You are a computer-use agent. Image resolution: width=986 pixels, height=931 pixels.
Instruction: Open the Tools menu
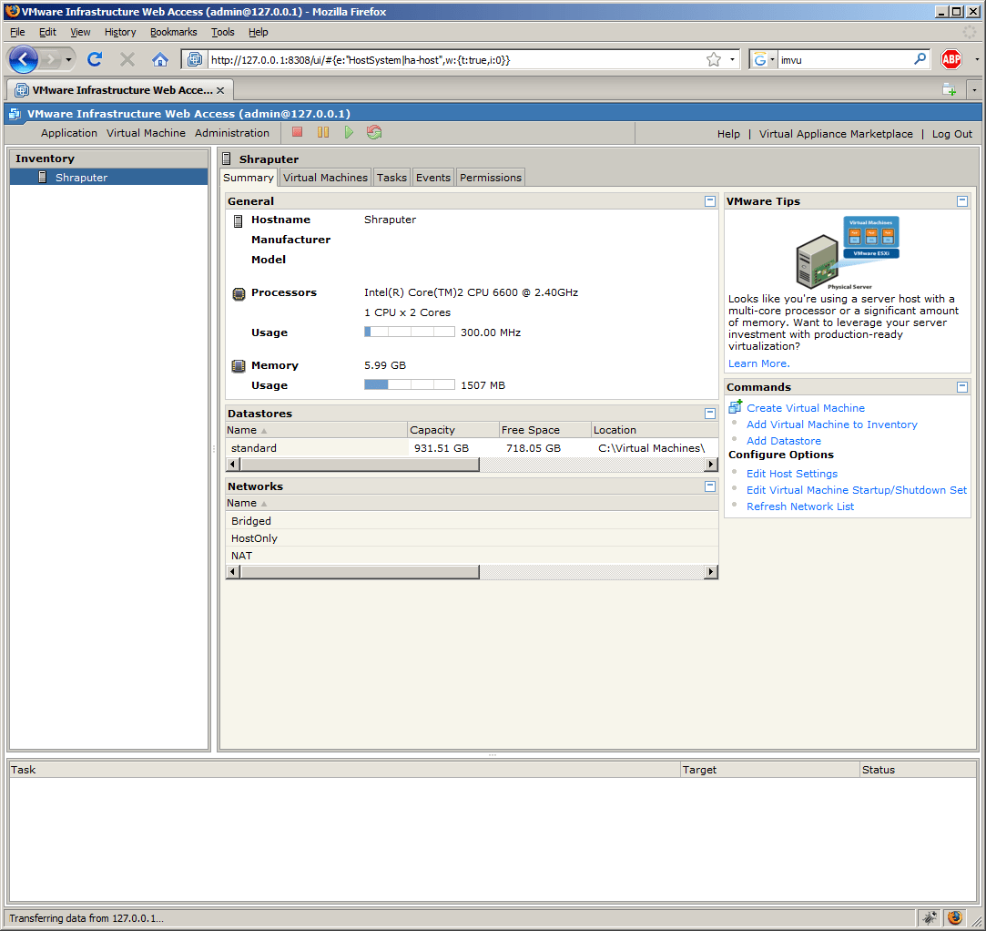click(x=223, y=32)
